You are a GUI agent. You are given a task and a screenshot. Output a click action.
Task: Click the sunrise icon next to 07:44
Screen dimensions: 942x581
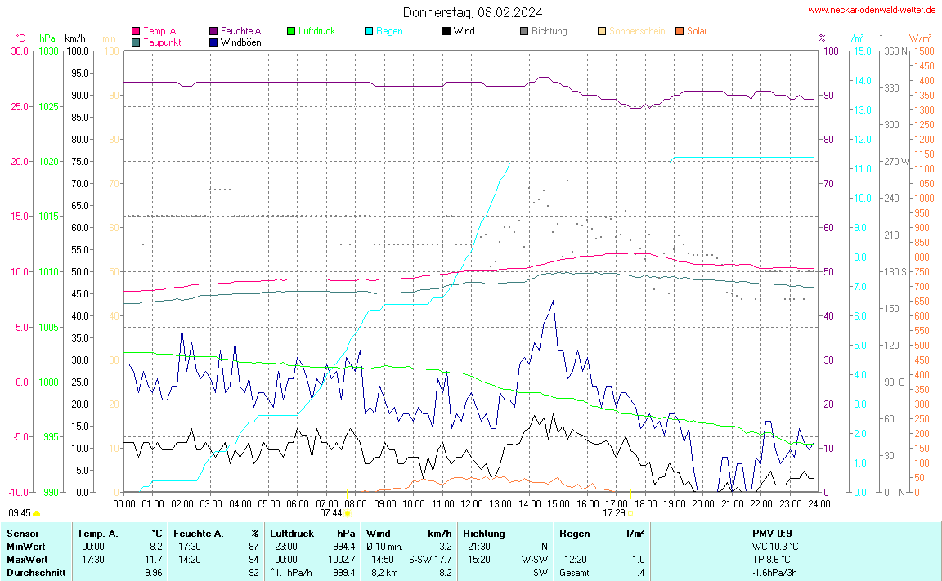tap(348, 513)
